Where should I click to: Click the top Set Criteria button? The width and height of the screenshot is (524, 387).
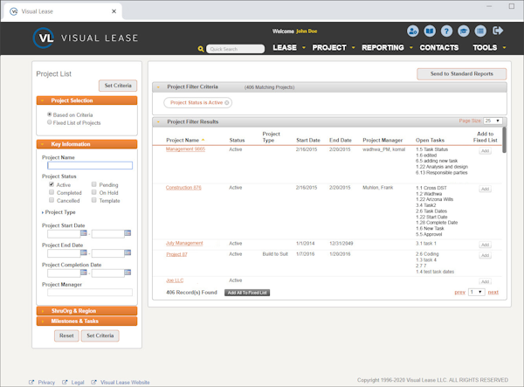[x=118, y=86]
